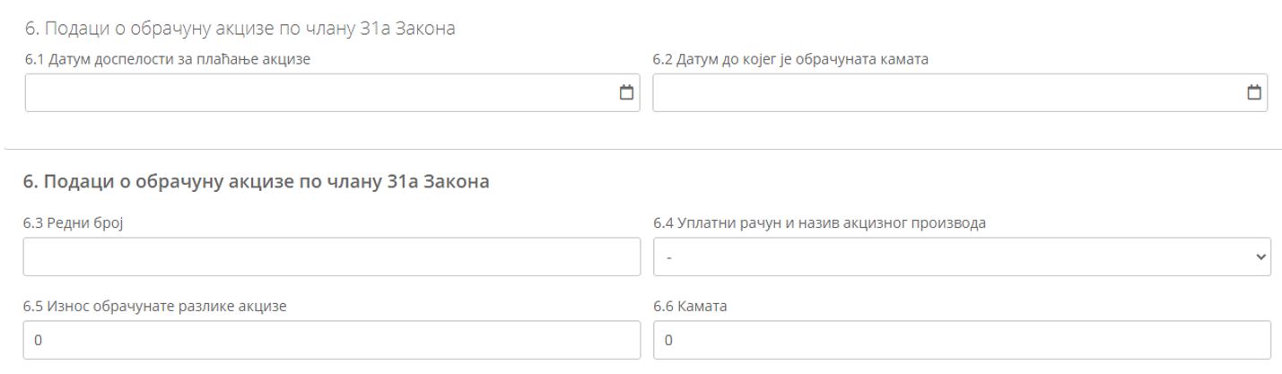Click the horizontal divider between sections
The width and height of the screenshot is (1282, 374).
pos(641,149)
